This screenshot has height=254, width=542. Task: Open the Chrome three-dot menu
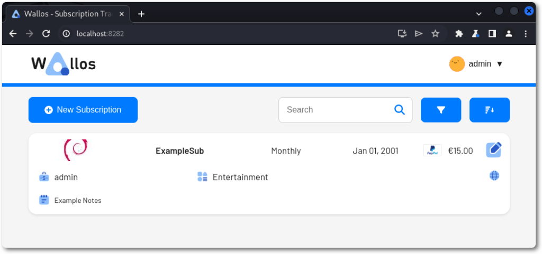pyautogui.click(x=526, y=34)
